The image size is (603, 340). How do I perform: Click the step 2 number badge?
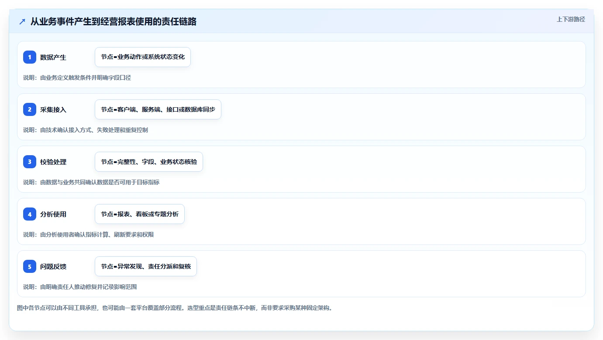coord(30,109)
